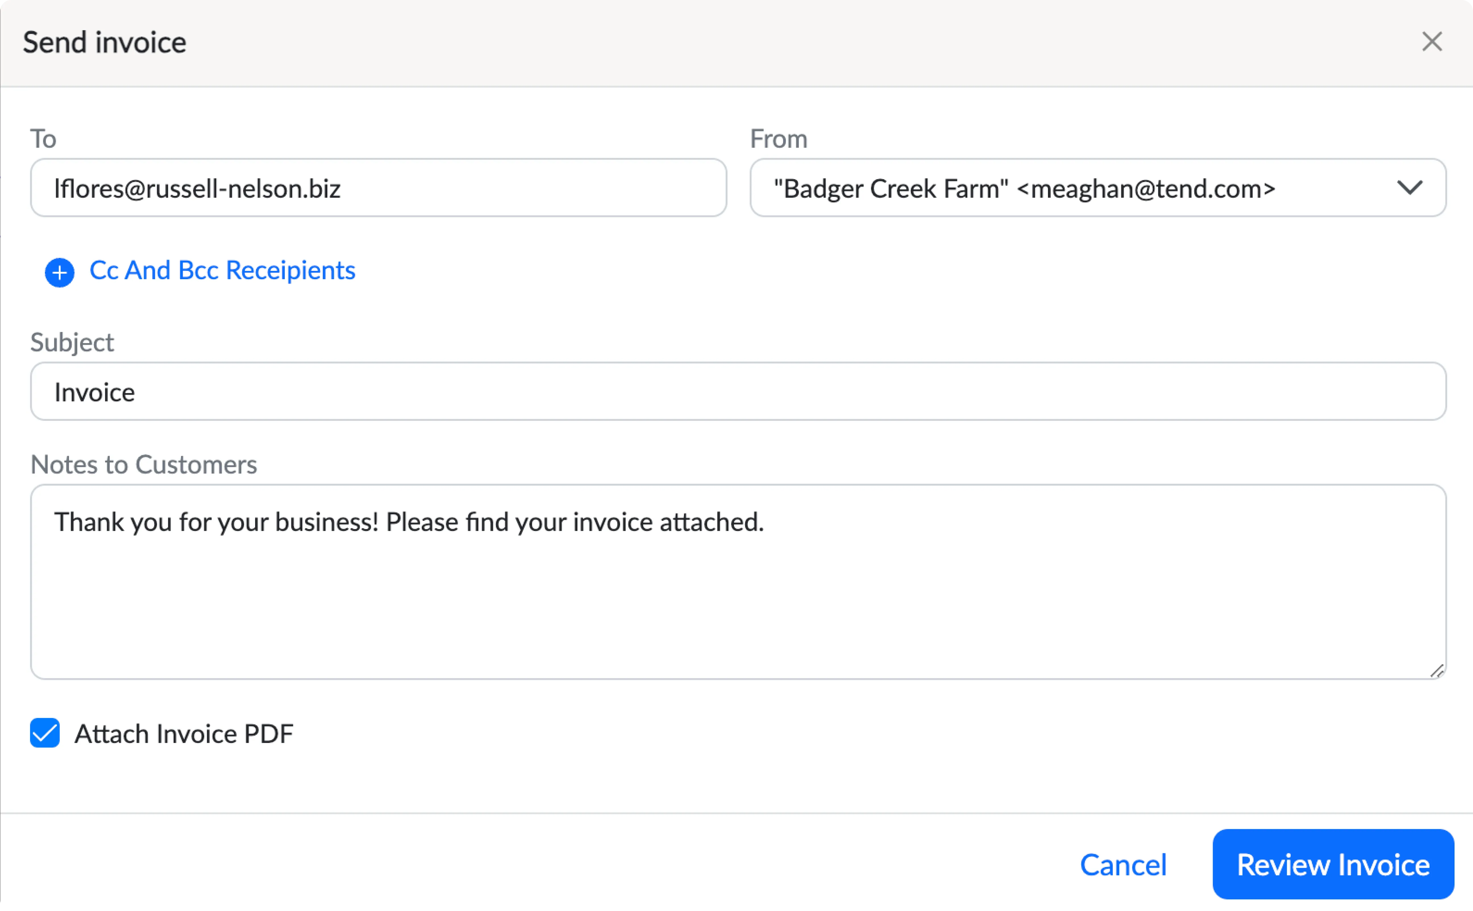Viewport: 1473px width, 911px height.
Task: Click the Send invoice dialog title
Action: pos(105,43)
